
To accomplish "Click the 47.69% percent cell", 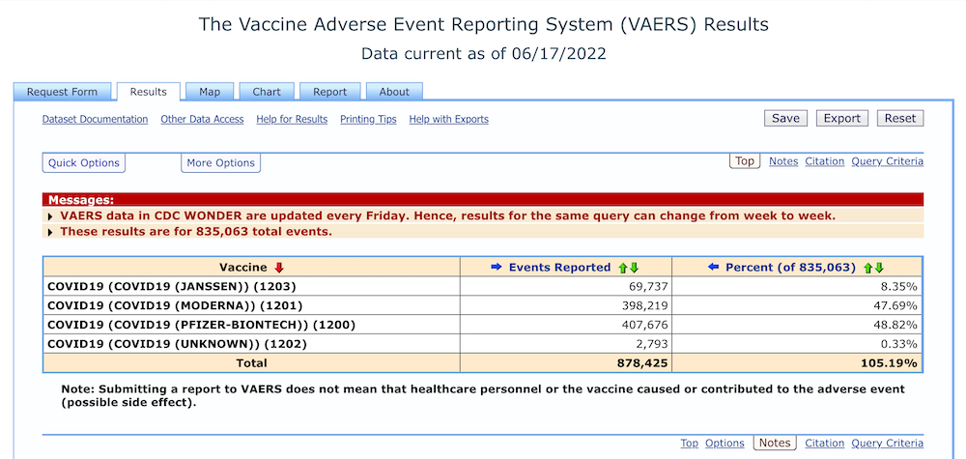I will tap(797, 305).
